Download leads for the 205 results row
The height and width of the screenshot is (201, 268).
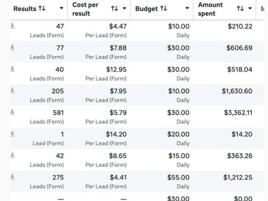[13, 91]
